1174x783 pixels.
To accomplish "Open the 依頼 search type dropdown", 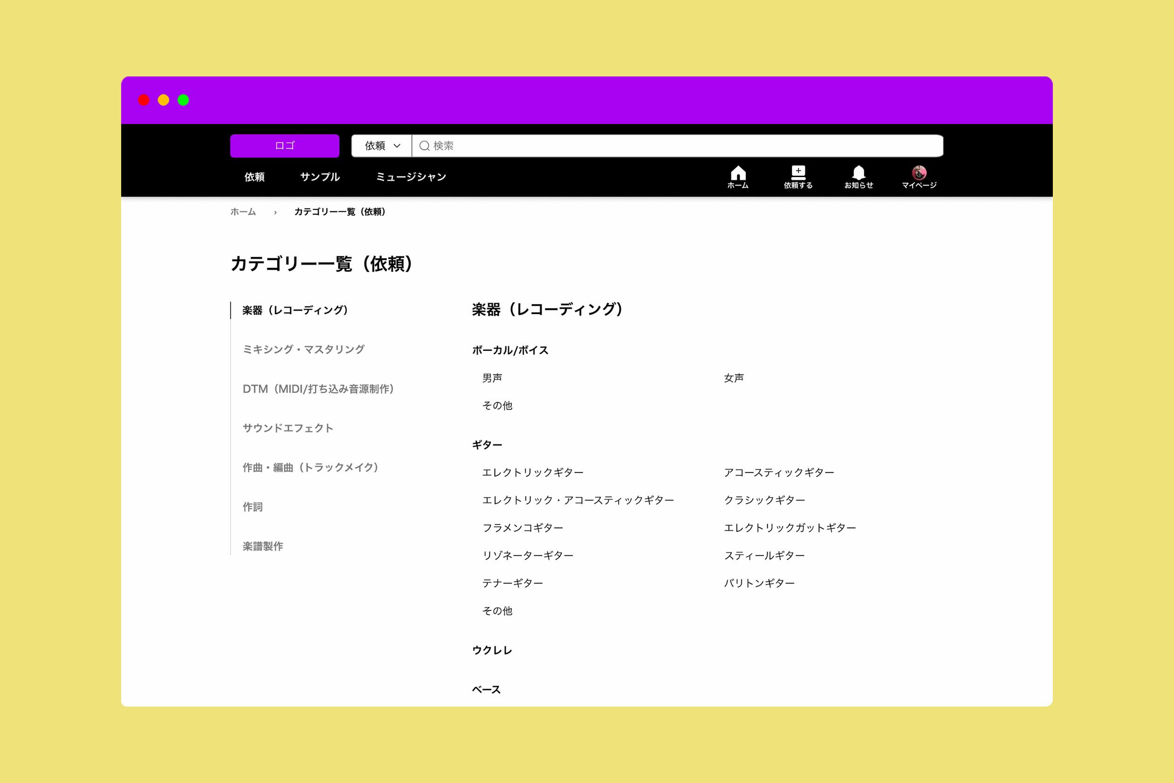I will pos(382,146).
